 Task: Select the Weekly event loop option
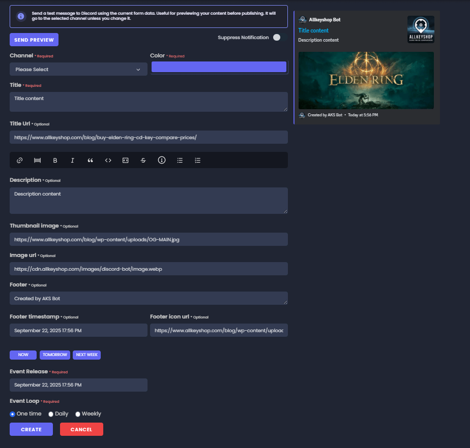coord(78,414)
